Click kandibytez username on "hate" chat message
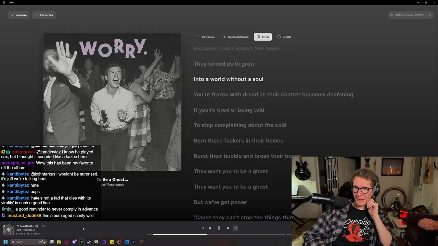This screenshot has height=246, width=438. 18,185
